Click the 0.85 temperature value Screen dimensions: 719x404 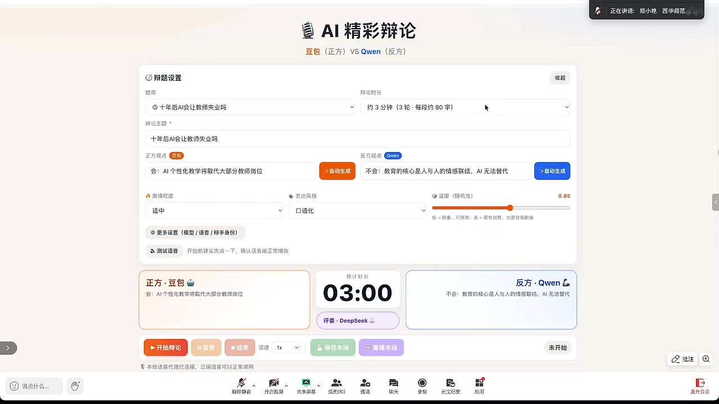point(564,196)
